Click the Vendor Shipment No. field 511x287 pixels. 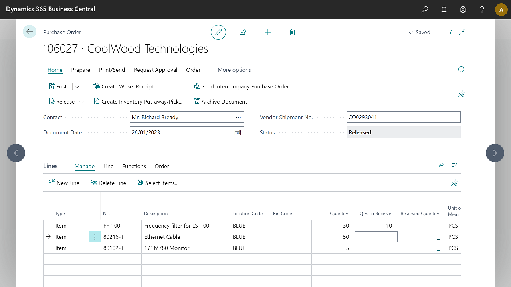click(404, 117)
